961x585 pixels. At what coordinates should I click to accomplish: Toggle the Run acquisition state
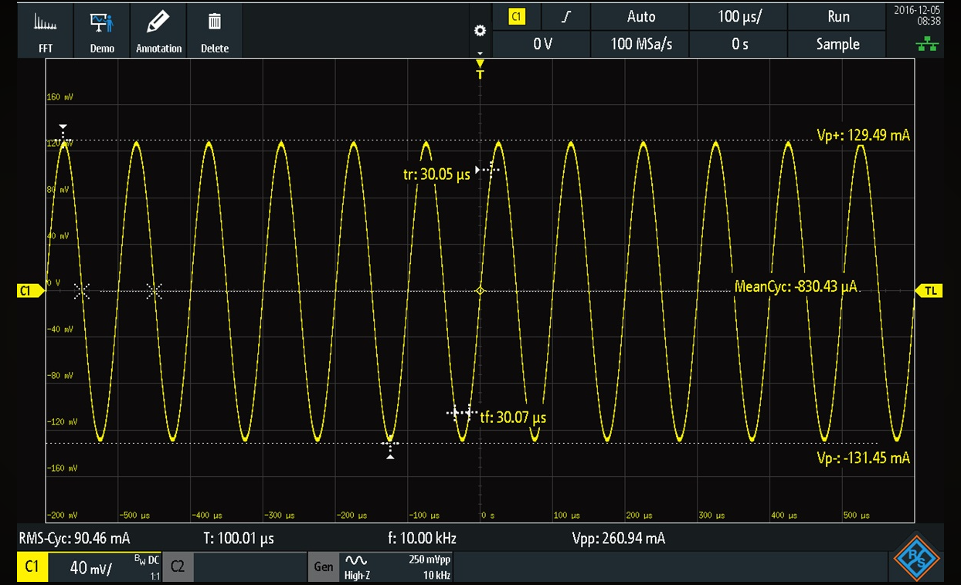[837, 17]
